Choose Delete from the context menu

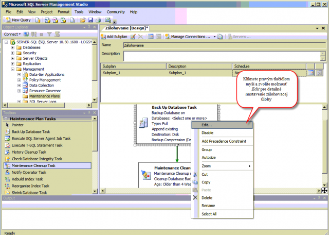pos(222,198)
